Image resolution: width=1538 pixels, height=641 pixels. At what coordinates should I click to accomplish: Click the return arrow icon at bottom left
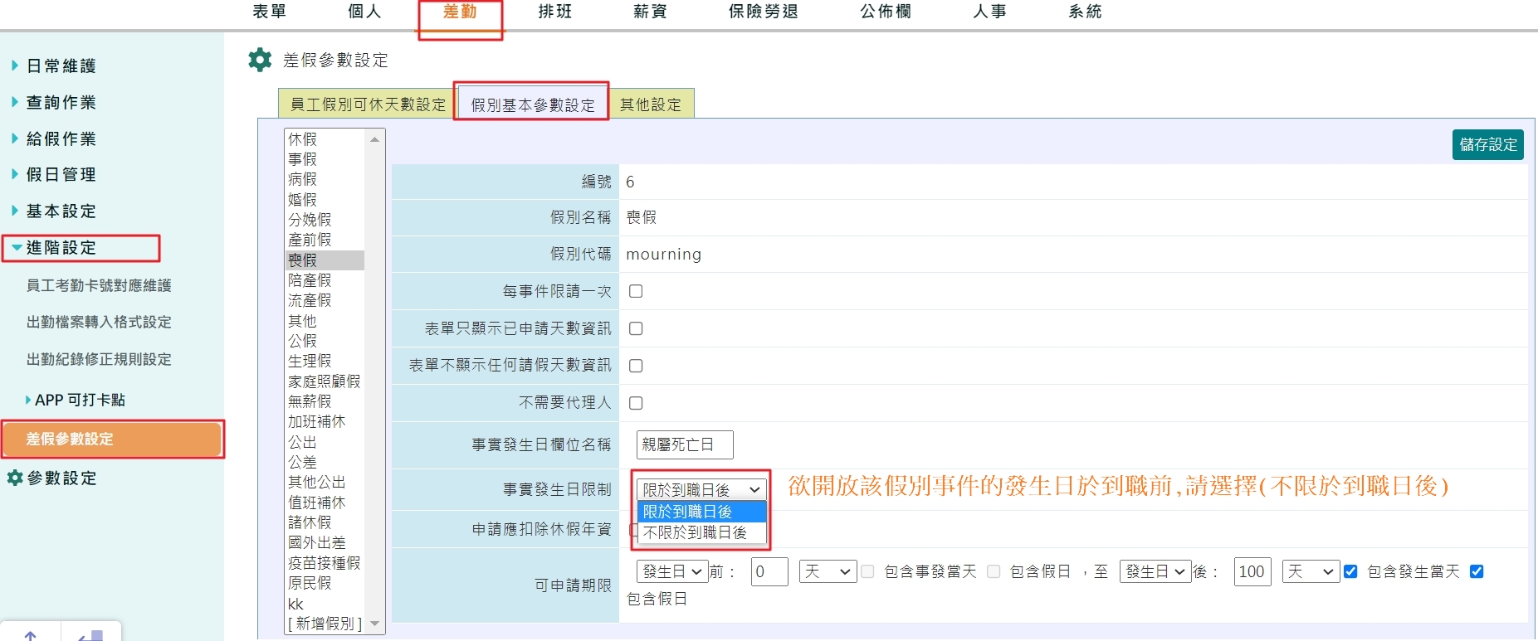pos(90,634)
